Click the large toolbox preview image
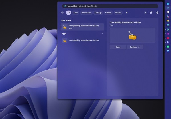This screenshot has width=171, height=119. coord(132,35)
